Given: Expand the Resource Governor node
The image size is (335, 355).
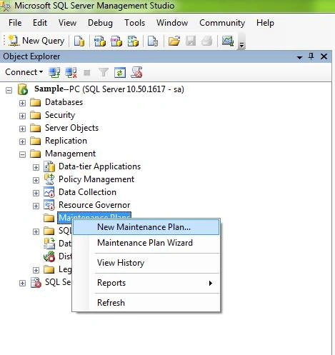Looking at the screenshot, I should tap(36, 206).
